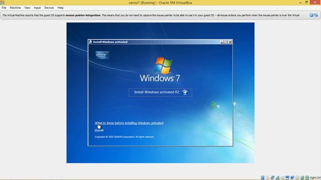Open the Help menu
This screenshot has width=321, height=180.
pos(60,8)
